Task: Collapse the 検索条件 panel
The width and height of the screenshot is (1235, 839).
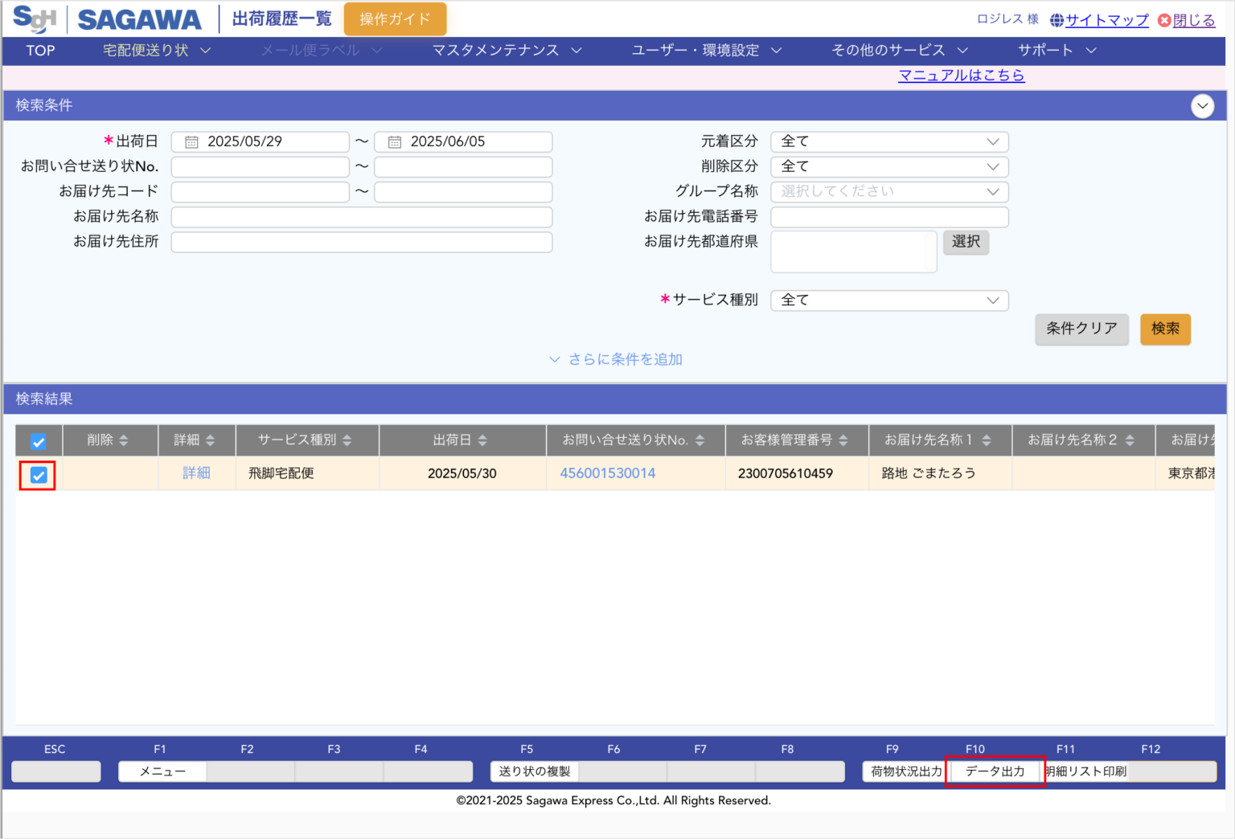Action: pos(1202,106)
